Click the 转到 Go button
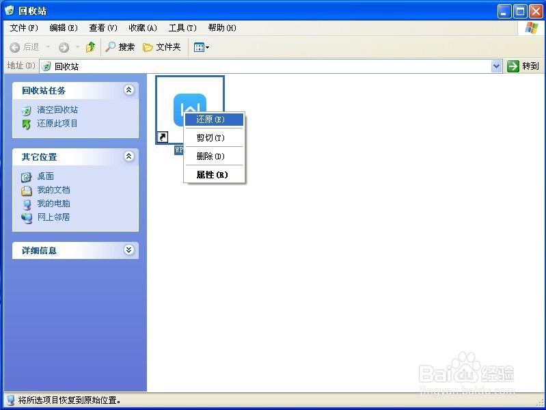This screenshot has height=410, width=546. 523,66
